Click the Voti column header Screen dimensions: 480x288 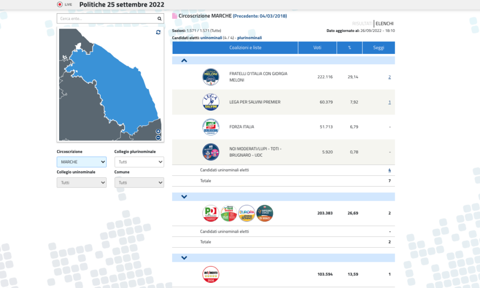pos(317,48)
